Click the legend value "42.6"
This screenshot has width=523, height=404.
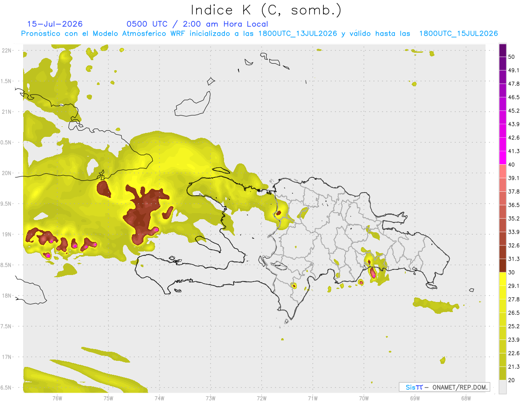(x=514, y=138)
